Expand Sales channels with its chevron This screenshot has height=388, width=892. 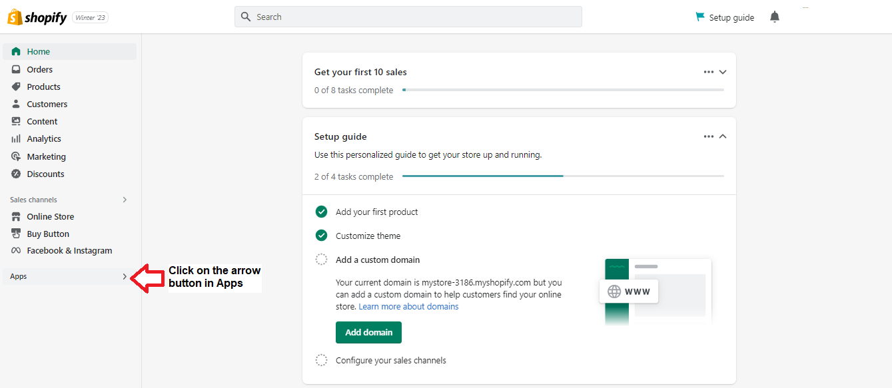tap(125, 200)
